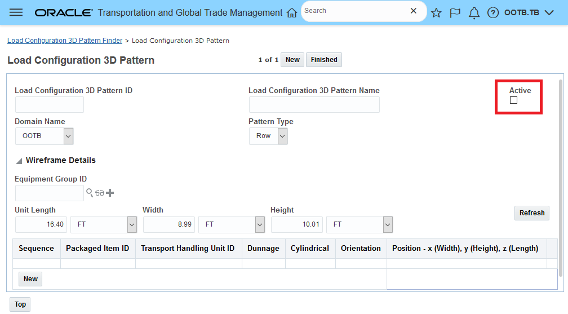Click the Refresh button
The width and height of the screenshot is (568, 314).
pyautogui.click(x=531, y=213)
